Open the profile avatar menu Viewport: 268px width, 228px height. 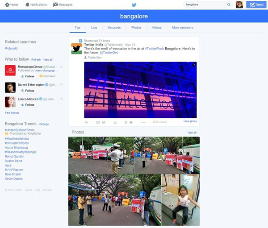tap(239, 4)
